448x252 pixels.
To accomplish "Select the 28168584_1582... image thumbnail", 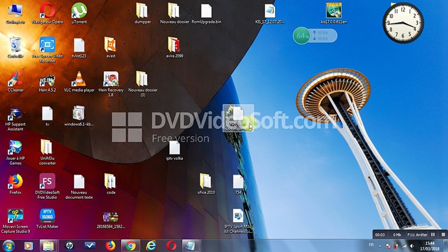I will click(x=111, y=220).
